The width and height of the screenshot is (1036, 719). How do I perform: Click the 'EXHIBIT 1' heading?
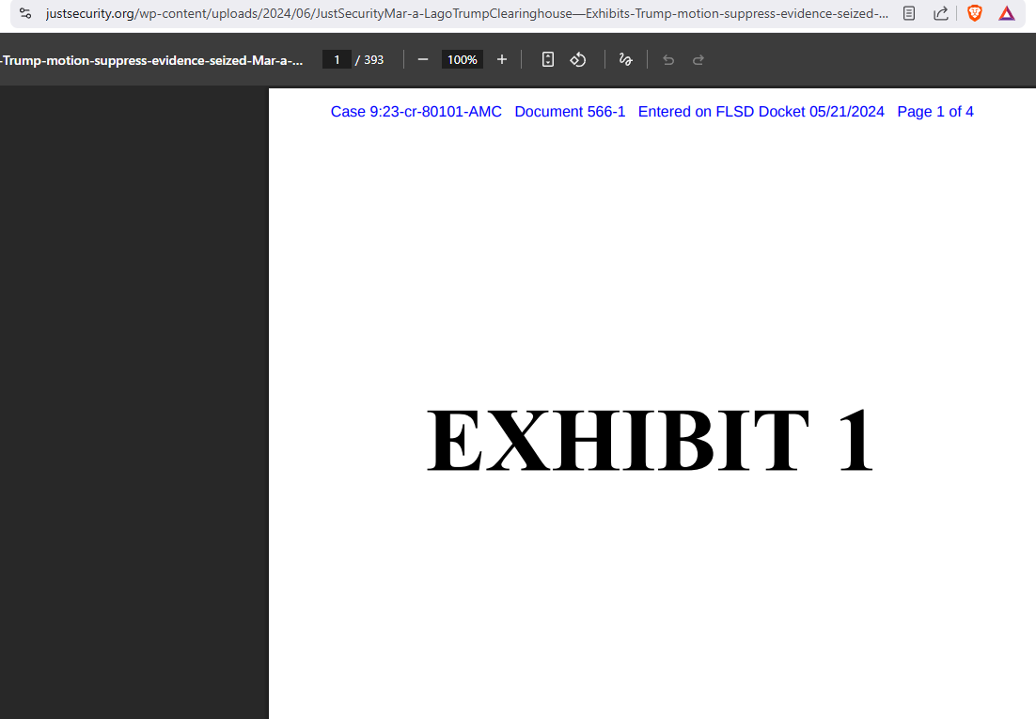(651, 440)
